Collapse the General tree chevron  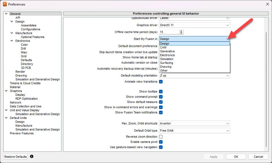(6, 14)
